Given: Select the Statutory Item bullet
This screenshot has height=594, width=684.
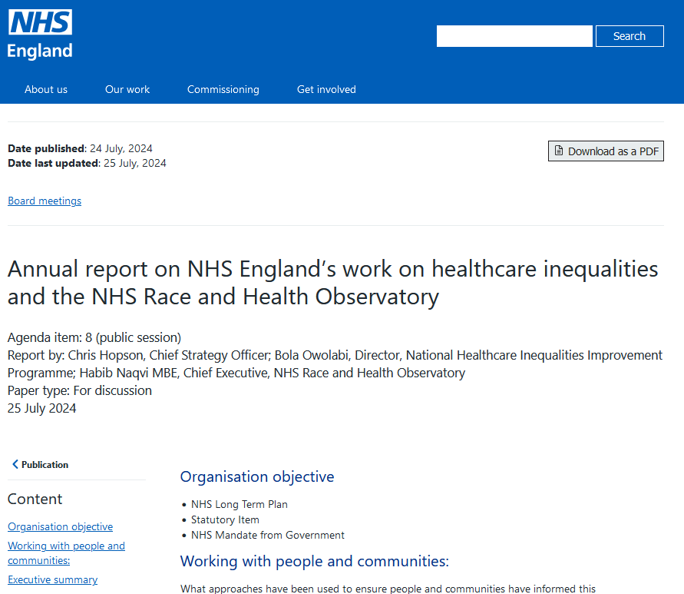Looking at the screenshot, I should pos(225,519).
